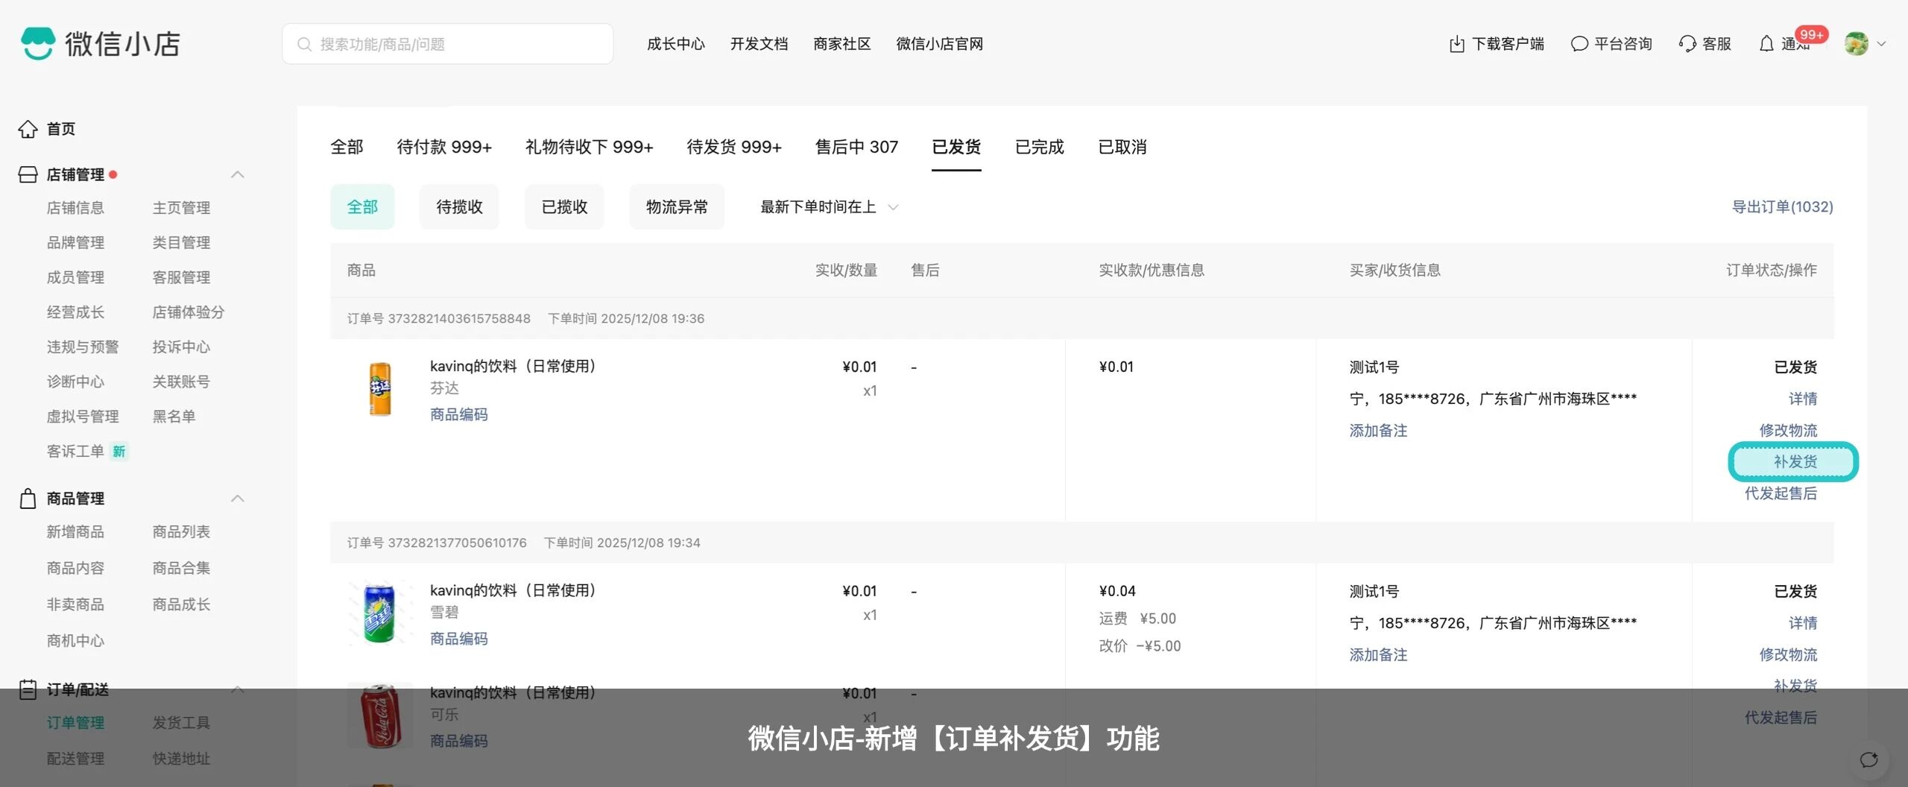Open 投诉中心 in the sidebar
This screenshot has width=1908, height=787.
pyautogui.click(x=181, y=347)
